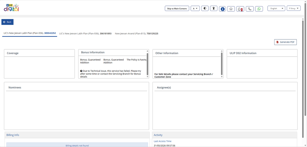Click scroll-up arrow in Bonus Information panel

[147, 51]
